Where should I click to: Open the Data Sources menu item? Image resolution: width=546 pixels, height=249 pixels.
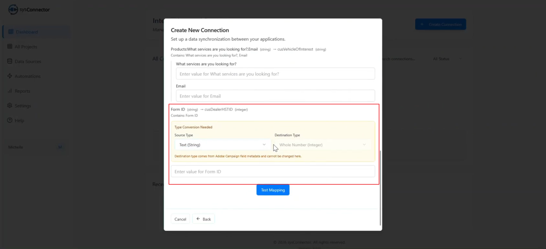pyautogui.click(x=28, y=61)
